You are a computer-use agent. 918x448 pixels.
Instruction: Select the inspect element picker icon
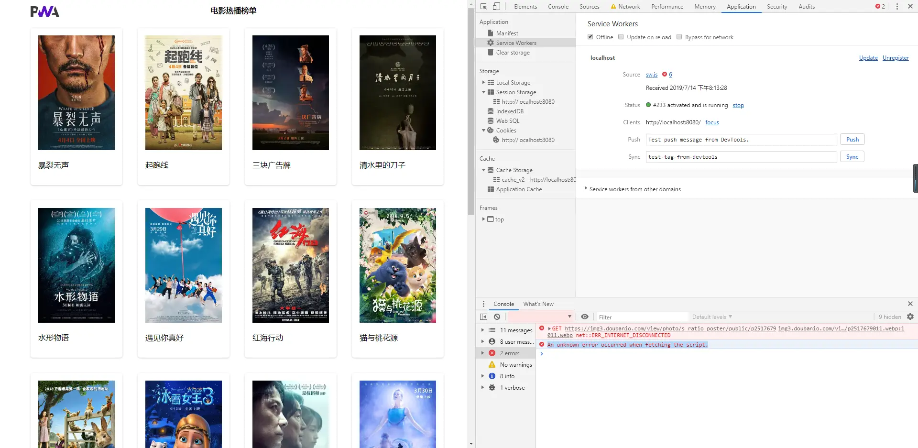(x=483, y=6)
